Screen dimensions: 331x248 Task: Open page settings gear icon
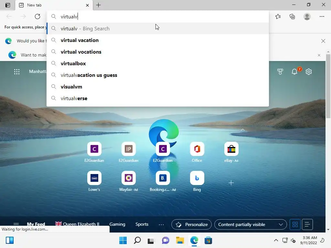(309, 72)
